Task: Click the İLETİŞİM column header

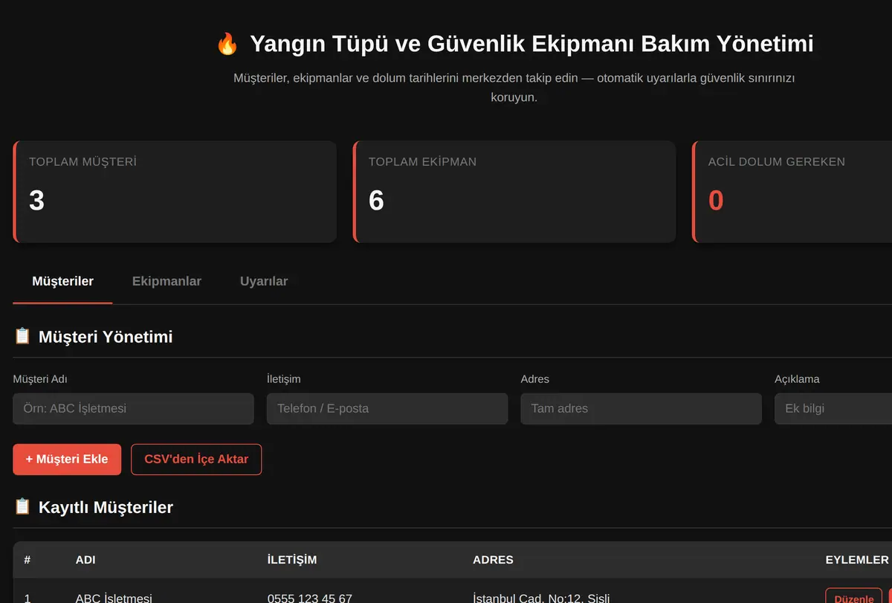Action: [x=292, y=560]
